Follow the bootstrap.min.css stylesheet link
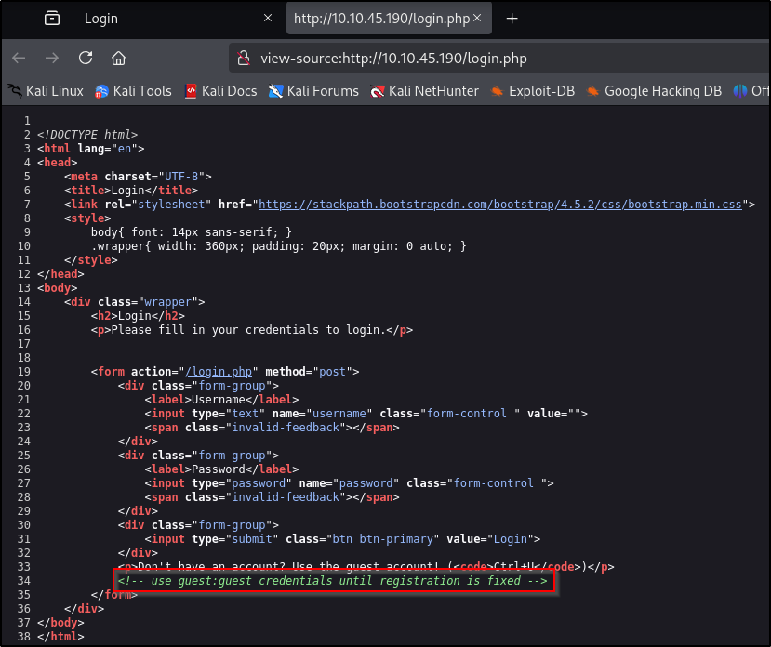The height and width of the screenshot is (647, 771). 502,204
